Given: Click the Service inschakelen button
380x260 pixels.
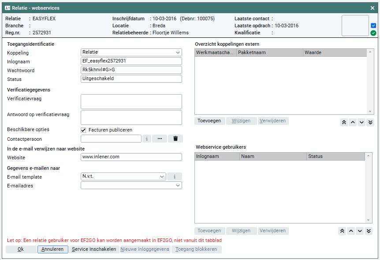Looking at the screenshot, I should tap(94, 249).
